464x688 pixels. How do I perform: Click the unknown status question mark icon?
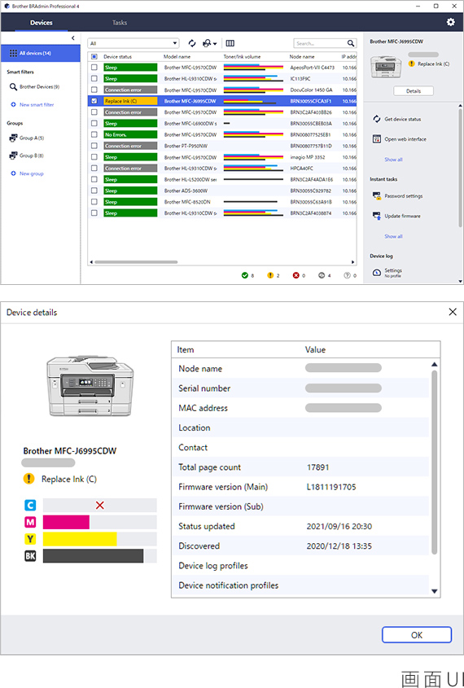point(347,275)
